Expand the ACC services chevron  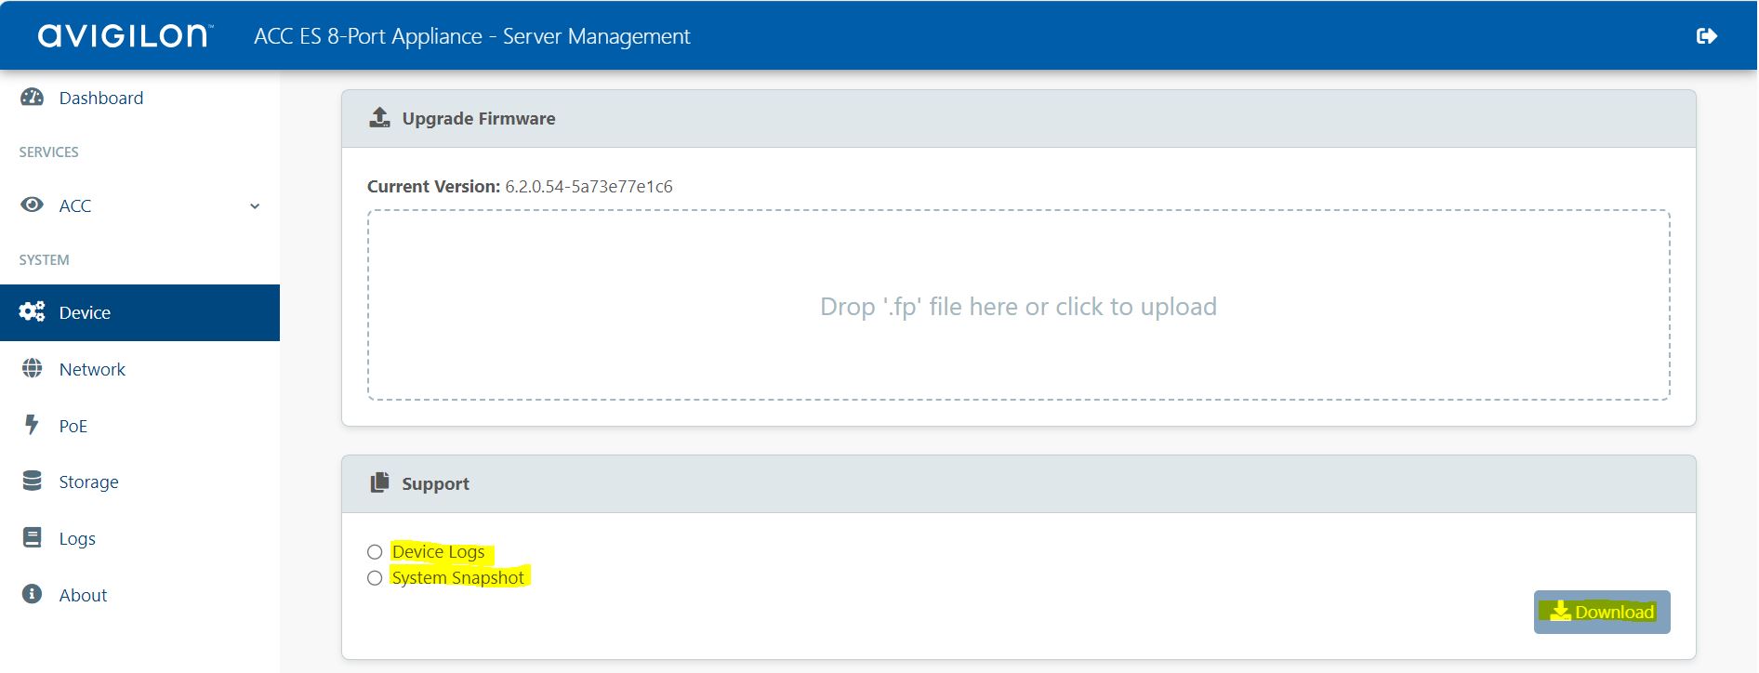255,206
